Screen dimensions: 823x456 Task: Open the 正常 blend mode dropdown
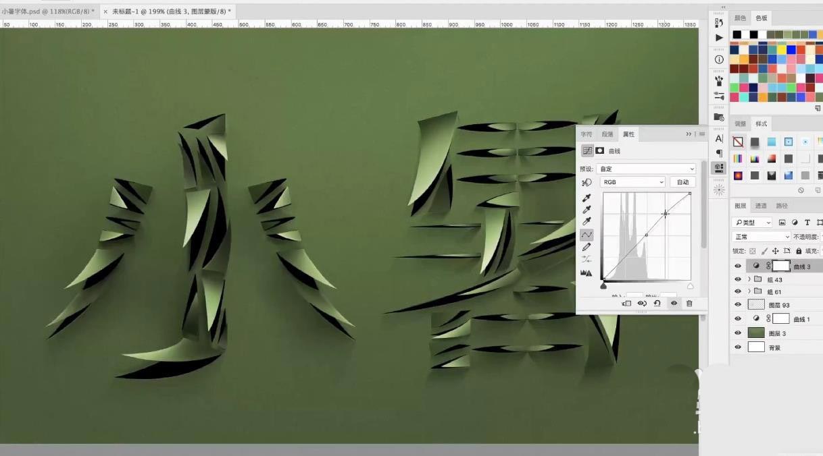(762, 237)
